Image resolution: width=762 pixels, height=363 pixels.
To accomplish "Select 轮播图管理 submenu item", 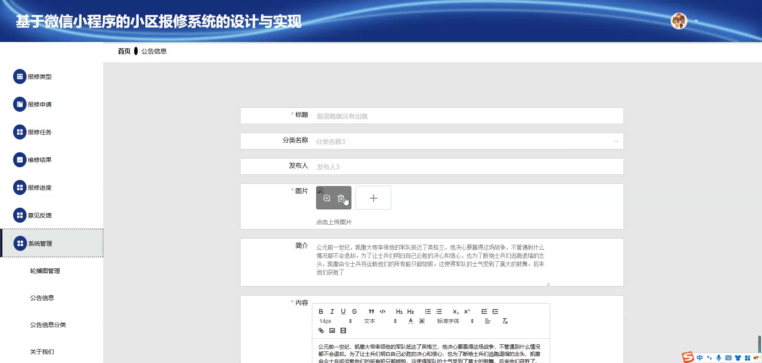I will click(45, 271).
